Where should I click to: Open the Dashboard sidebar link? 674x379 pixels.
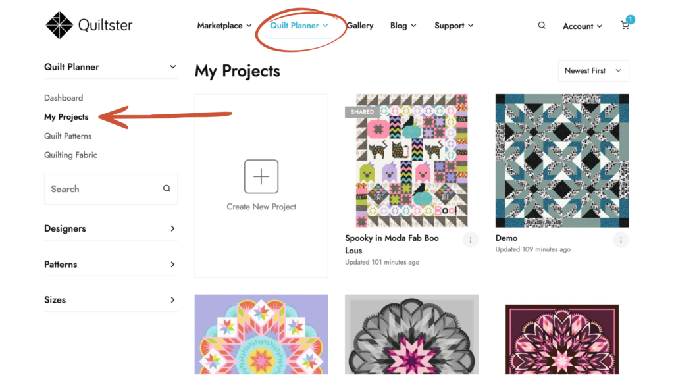point(64,98)
